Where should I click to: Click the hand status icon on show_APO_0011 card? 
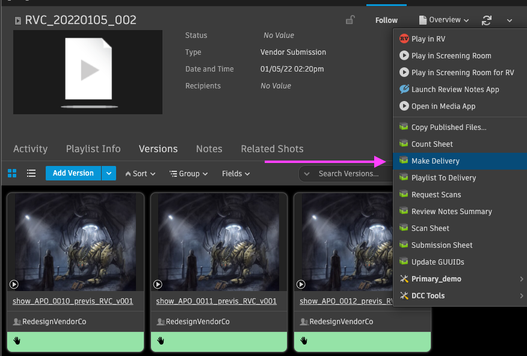pos(161,341)
